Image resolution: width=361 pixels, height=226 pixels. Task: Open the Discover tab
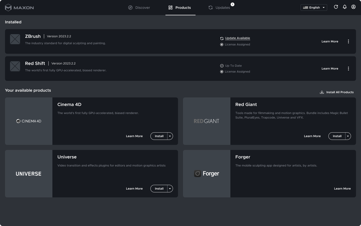pyautogui.click(x=139, y=8)
